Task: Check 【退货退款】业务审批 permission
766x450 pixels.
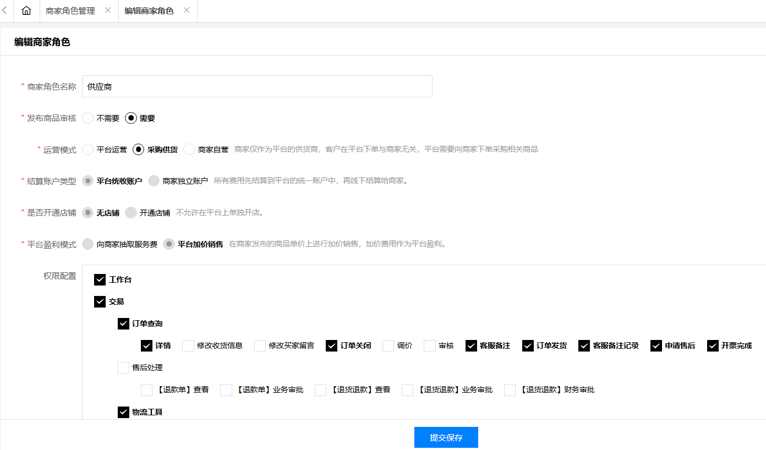Action: tap(407, 390)
